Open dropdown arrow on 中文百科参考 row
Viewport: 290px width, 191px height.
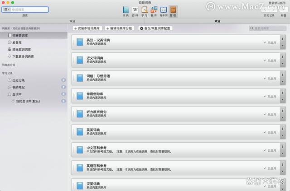(283, 153)
